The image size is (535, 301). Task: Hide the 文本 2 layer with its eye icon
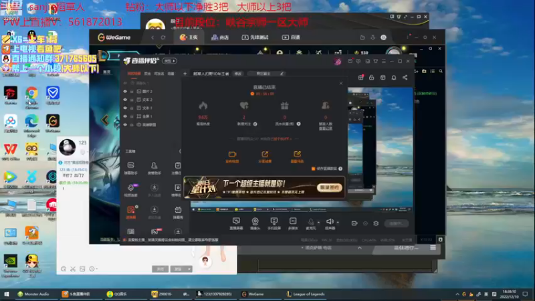(125, 100)
